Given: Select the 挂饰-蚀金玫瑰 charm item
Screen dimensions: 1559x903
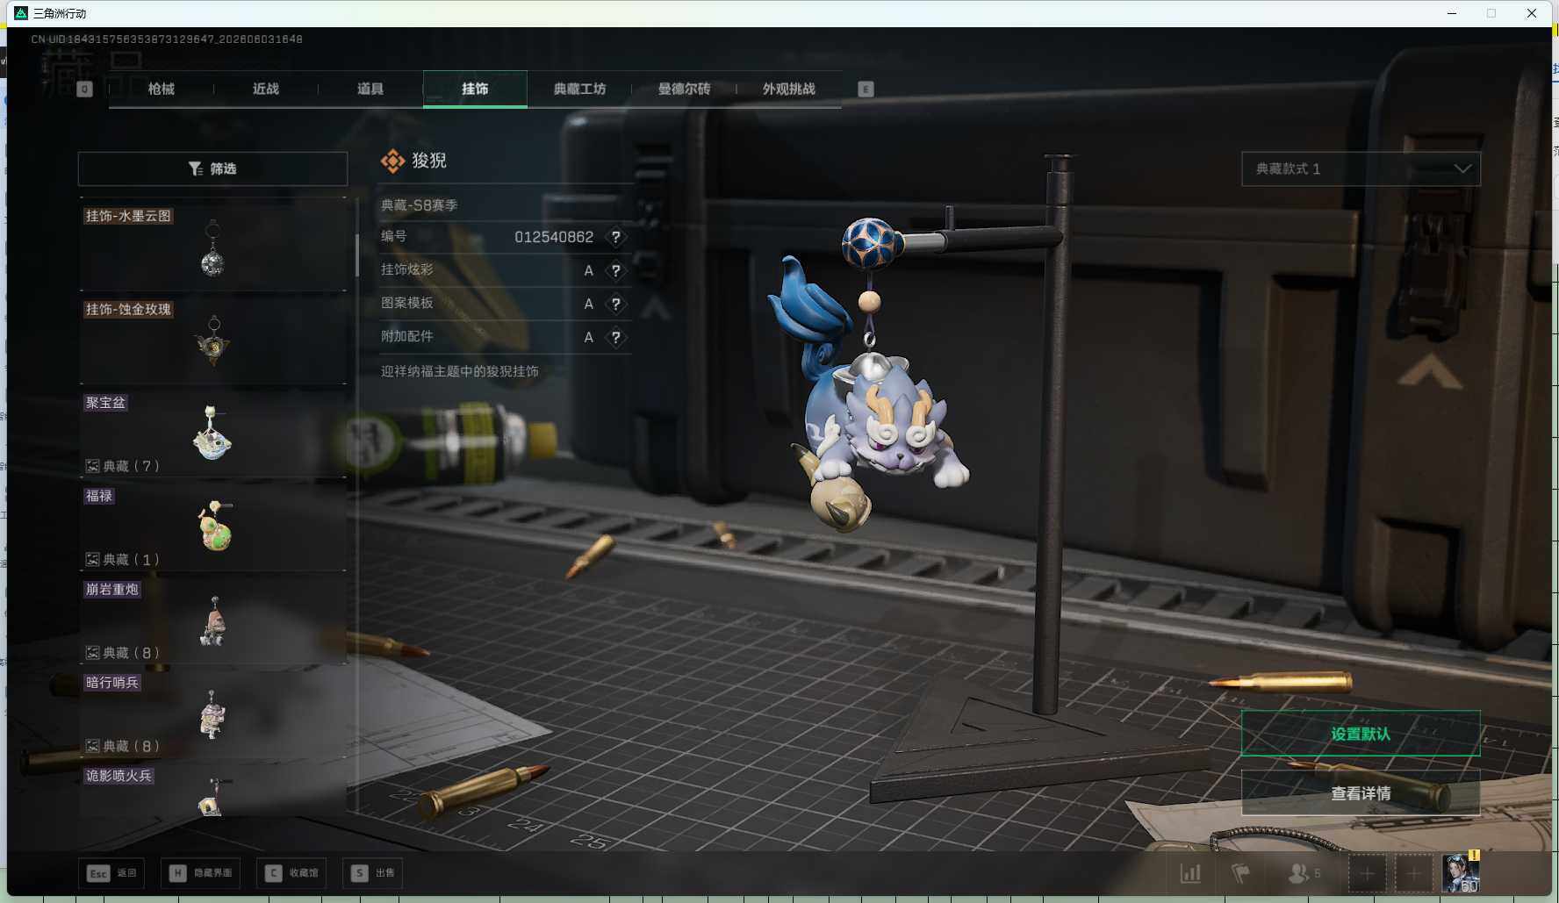Looking at the screenshot, I should tap(212, 339).
